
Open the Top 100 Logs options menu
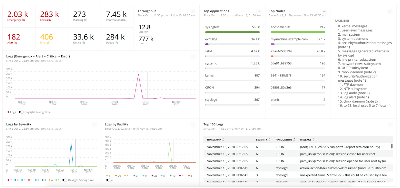tap(390, 125)
